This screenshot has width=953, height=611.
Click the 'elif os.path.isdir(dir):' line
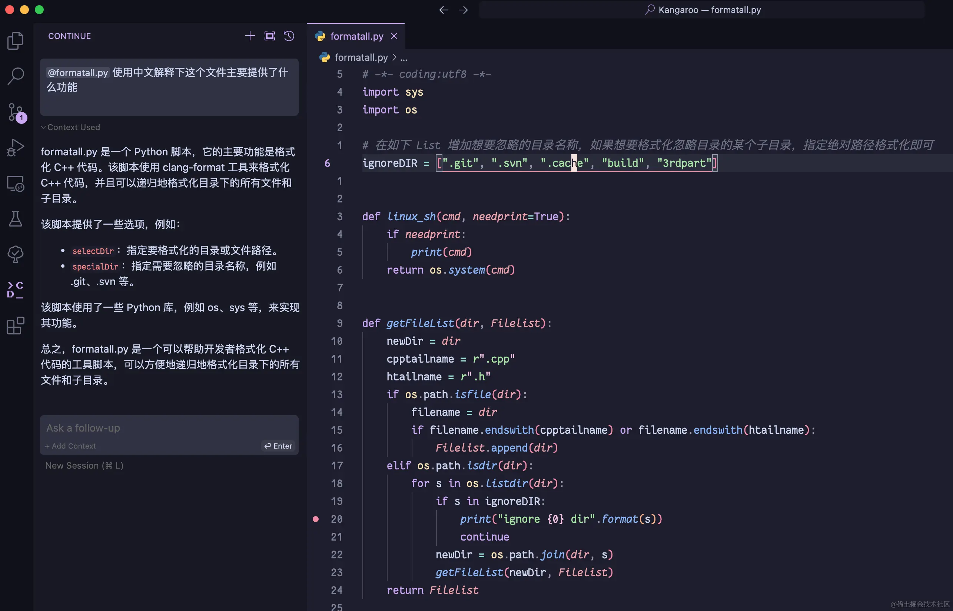[460, 465]
